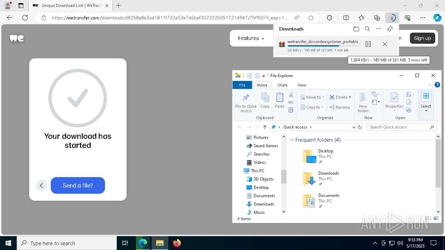Refresh the WeTransfer page
The image size is (445, 250).
[x=25, y=18]
